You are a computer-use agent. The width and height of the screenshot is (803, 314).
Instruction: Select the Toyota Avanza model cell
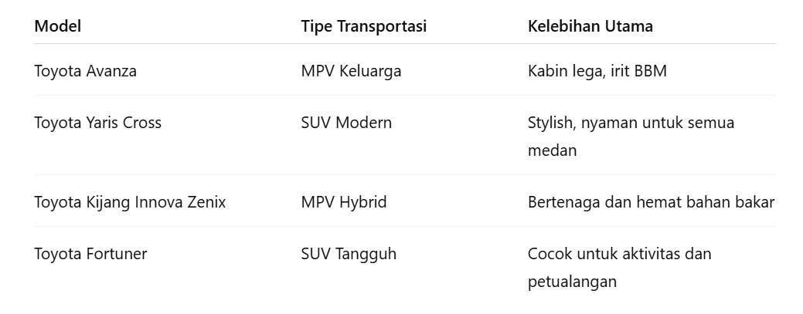(85, 71)
